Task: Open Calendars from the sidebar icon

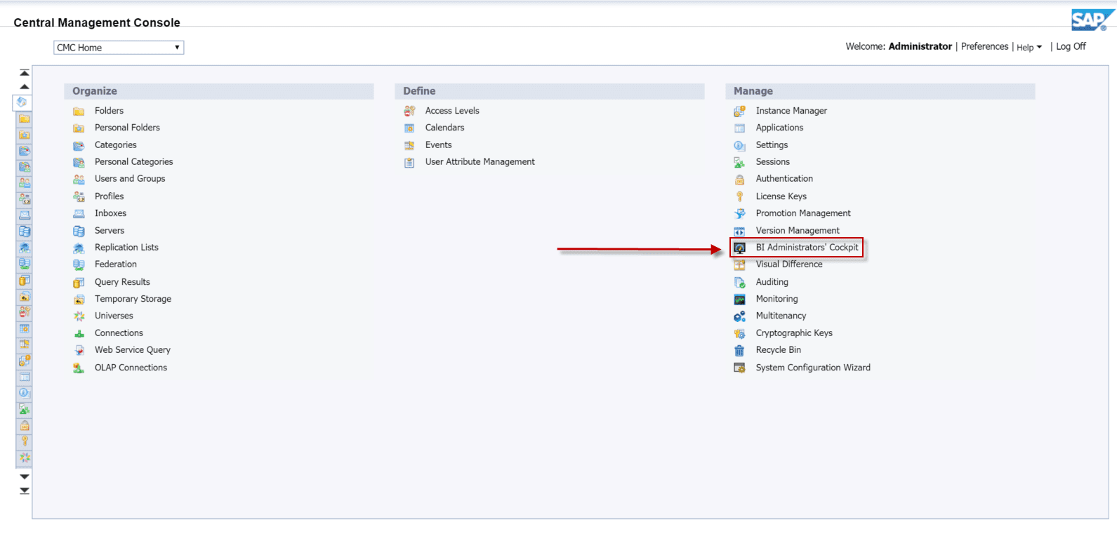Action: coord(25,328)
